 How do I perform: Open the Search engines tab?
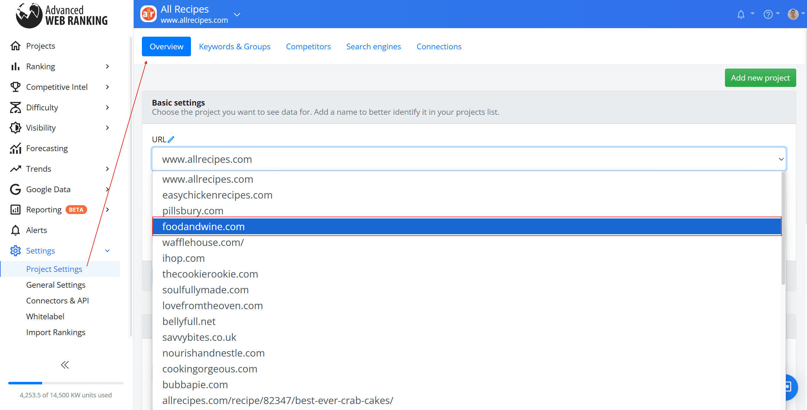pos(373,46)
